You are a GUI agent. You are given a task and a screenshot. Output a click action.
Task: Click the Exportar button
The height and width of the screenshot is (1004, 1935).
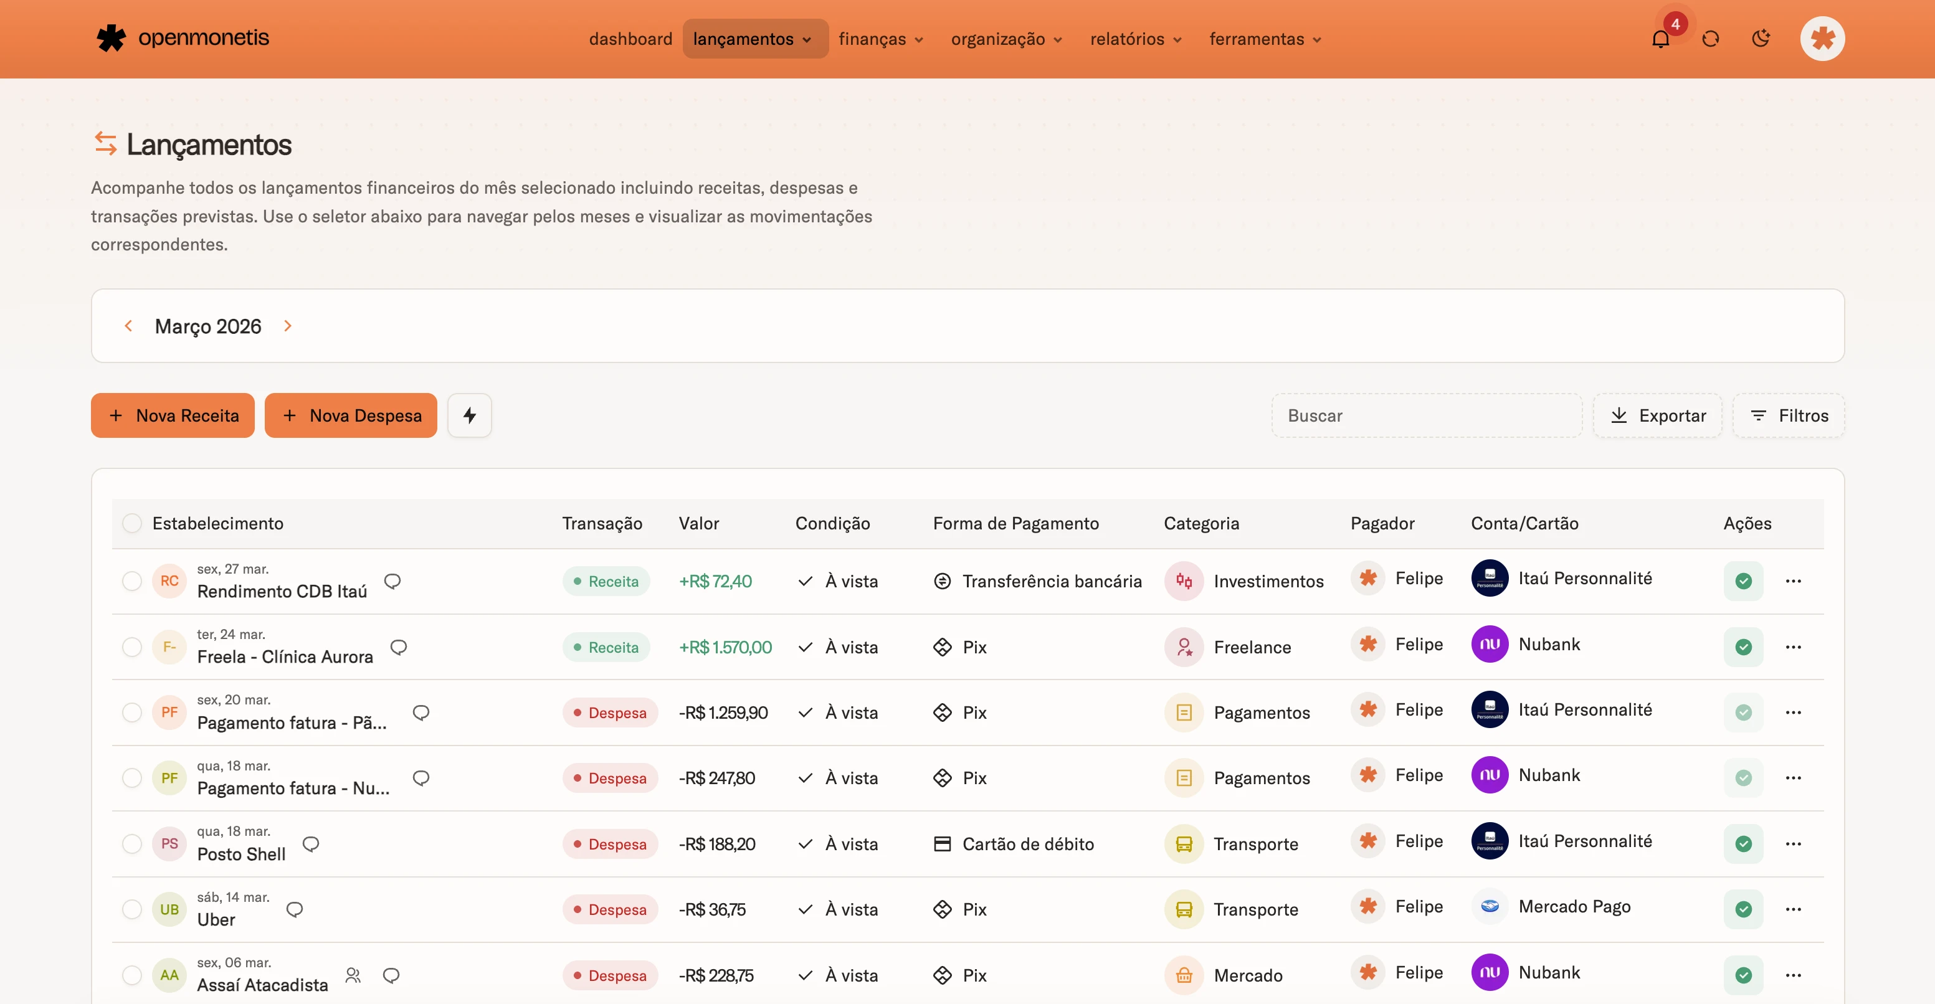tap(1657, 415)
